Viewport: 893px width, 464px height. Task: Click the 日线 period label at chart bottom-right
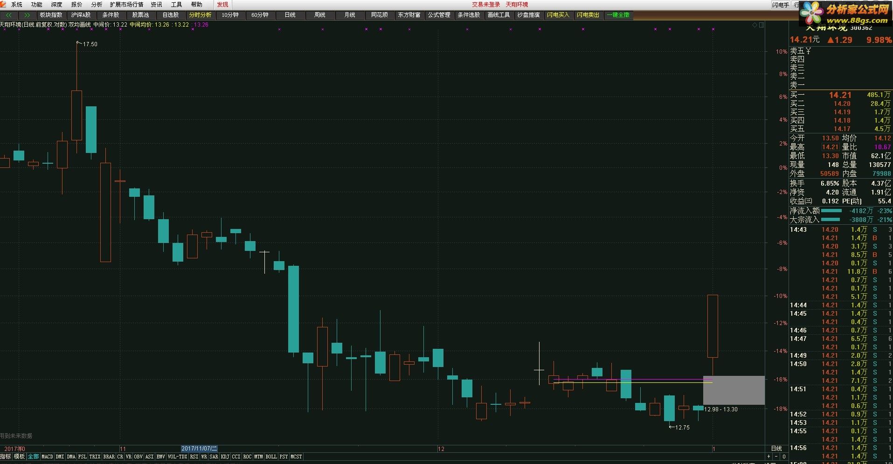776,449
